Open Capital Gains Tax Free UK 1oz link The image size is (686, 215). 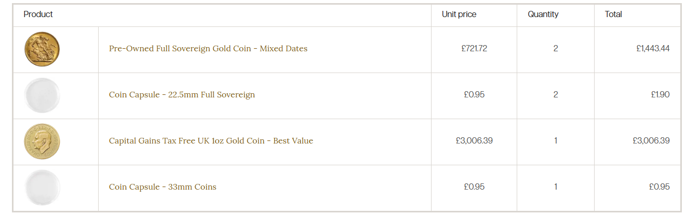(x=211, y=141)
